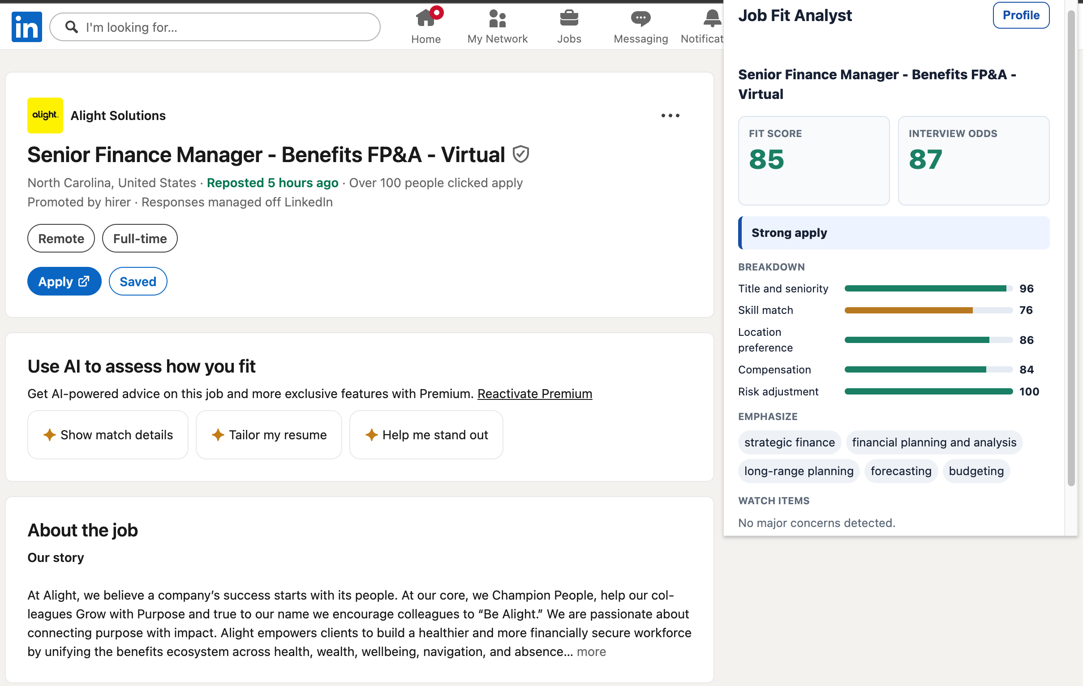
Task: Click the 'Our story' subheading
Action: [x=56, y=557]
